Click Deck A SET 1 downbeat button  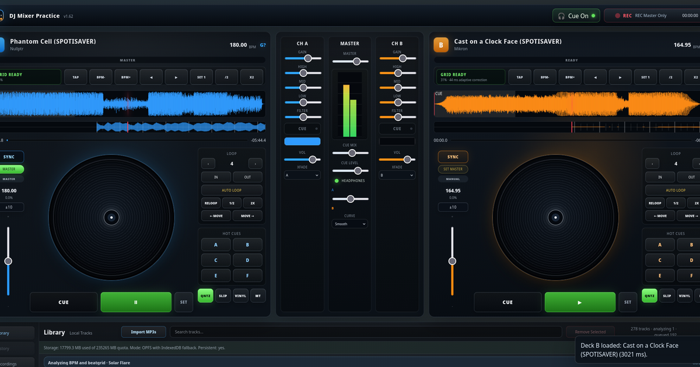coord(201,77)
